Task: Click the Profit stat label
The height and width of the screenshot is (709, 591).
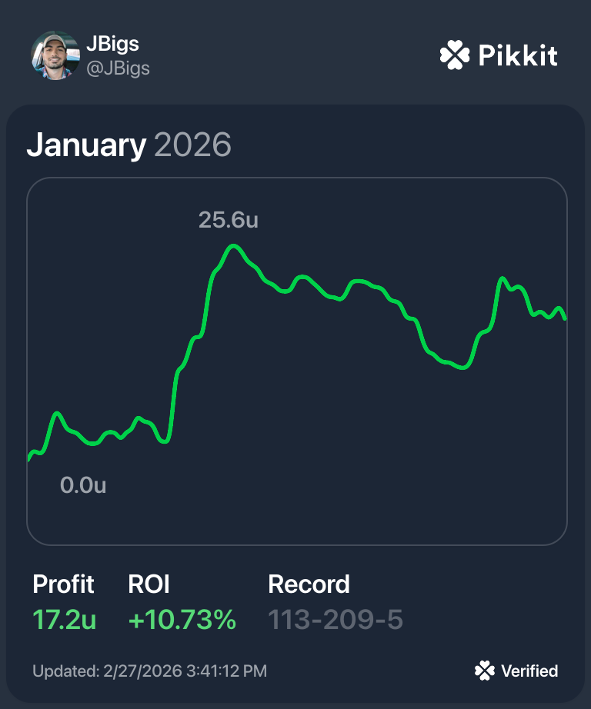Action: (63, 584)
